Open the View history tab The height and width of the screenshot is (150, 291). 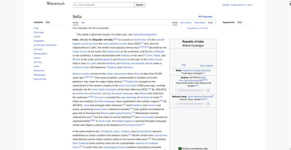point(199,23)
